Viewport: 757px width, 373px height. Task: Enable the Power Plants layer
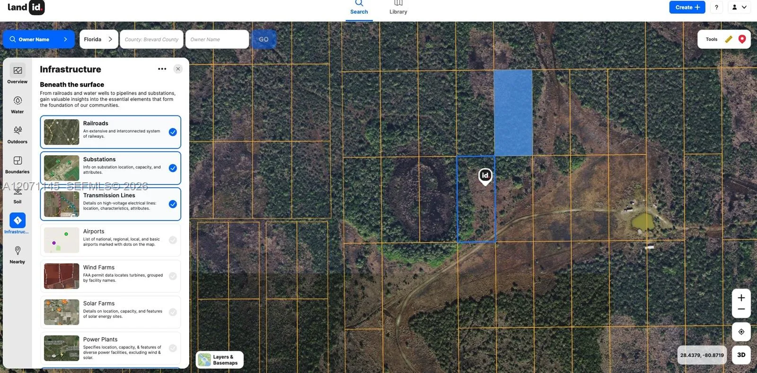click(173, 348)
